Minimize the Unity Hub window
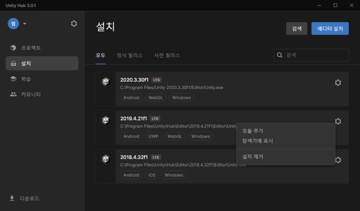360x211 pixels. [x=319, y=5]
